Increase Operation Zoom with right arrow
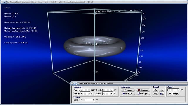188x105 pixels. (111, 94)
